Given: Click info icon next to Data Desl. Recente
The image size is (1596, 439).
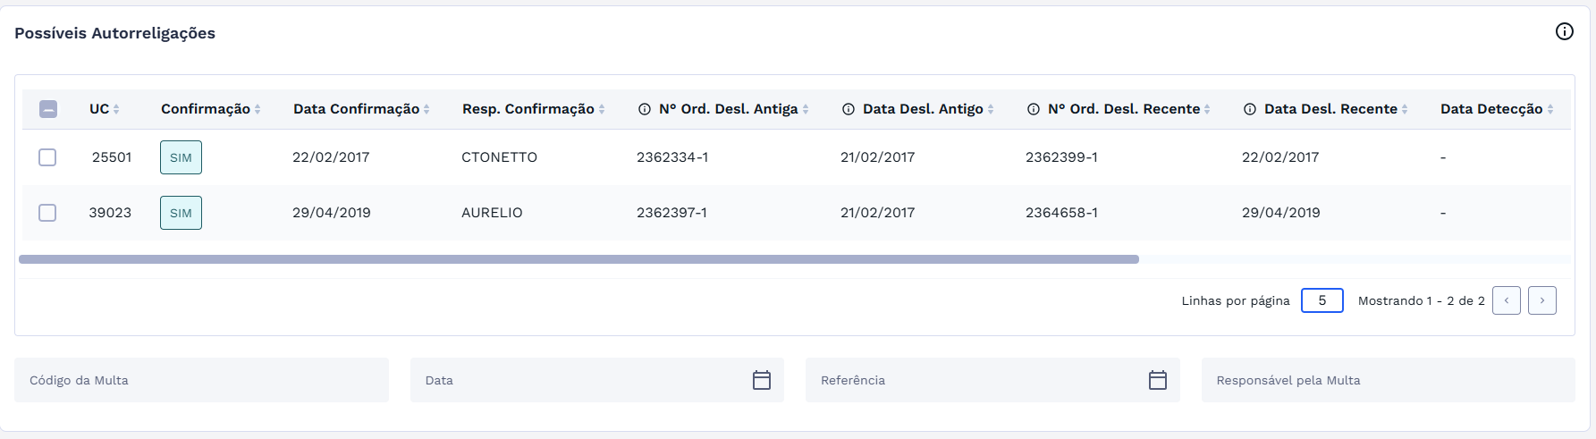Looking at the screenshot, I should pos(1249,109).
